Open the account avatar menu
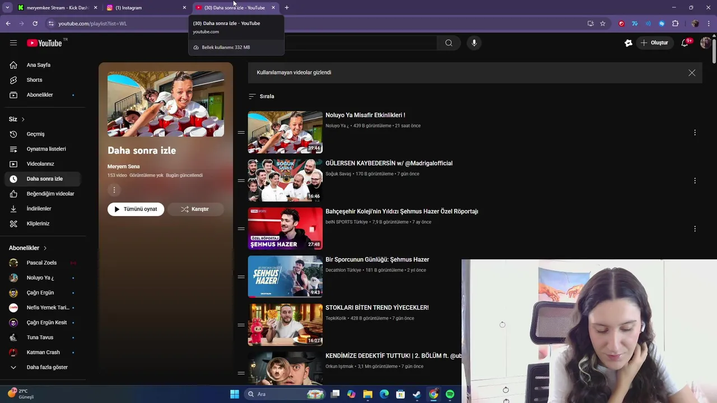The width and height of the screenshot is (717, 403). point(705,43)
